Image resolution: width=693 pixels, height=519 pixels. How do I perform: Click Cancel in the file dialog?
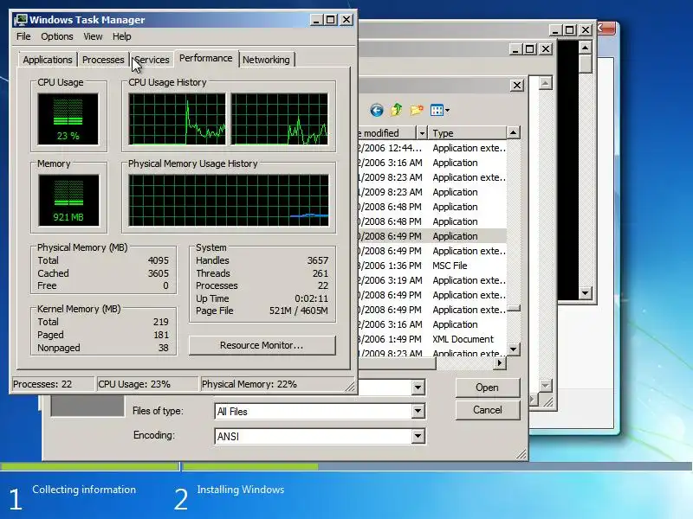pyautogui.click(x=487, y=410)
